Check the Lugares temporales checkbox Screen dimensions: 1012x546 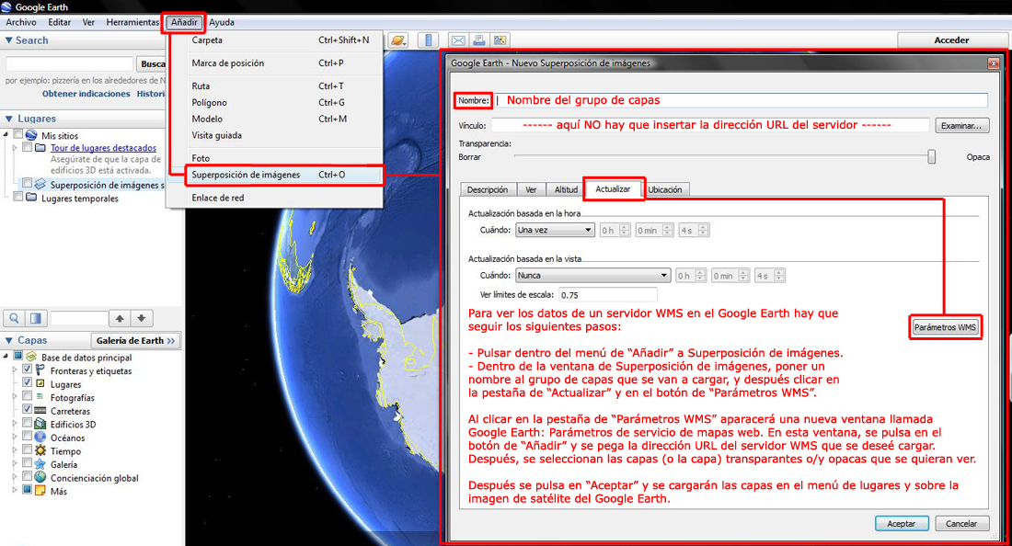click(18, 198)
